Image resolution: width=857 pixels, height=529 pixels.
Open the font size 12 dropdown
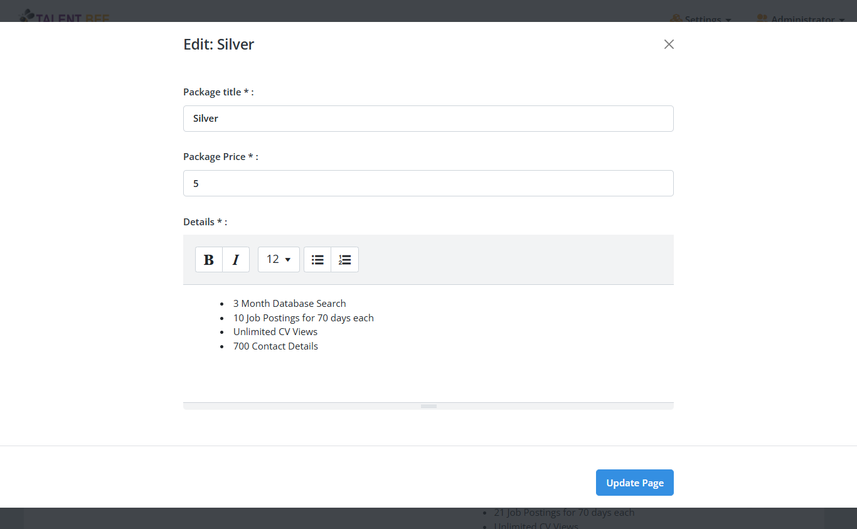coord(279,260)
